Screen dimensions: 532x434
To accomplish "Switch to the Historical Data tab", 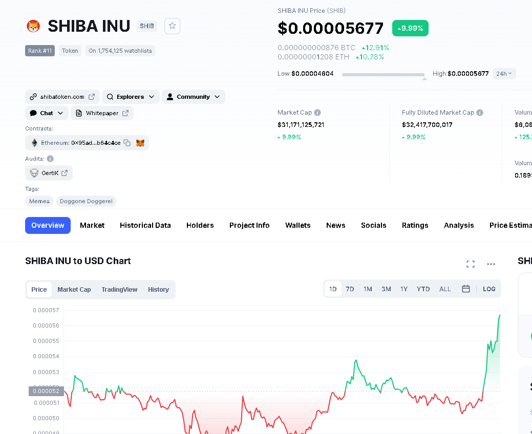I will tap(145, 225).
